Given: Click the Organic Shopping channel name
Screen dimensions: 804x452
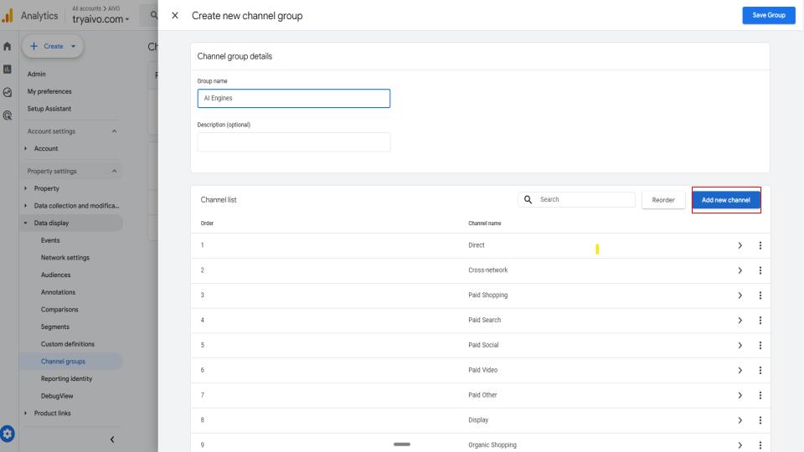Looking at the screenshot, I should pyautogui.click(x=492, y=444).
